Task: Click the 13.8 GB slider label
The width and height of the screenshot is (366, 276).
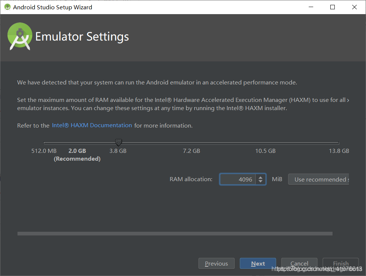Action: click(x=339, y=151)
